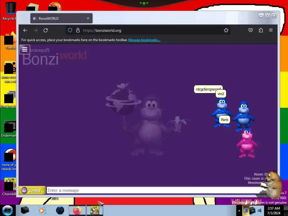288x216 pixels.
Task: Select the Firefox desktop shortcut
Action: tap(10, 41)
